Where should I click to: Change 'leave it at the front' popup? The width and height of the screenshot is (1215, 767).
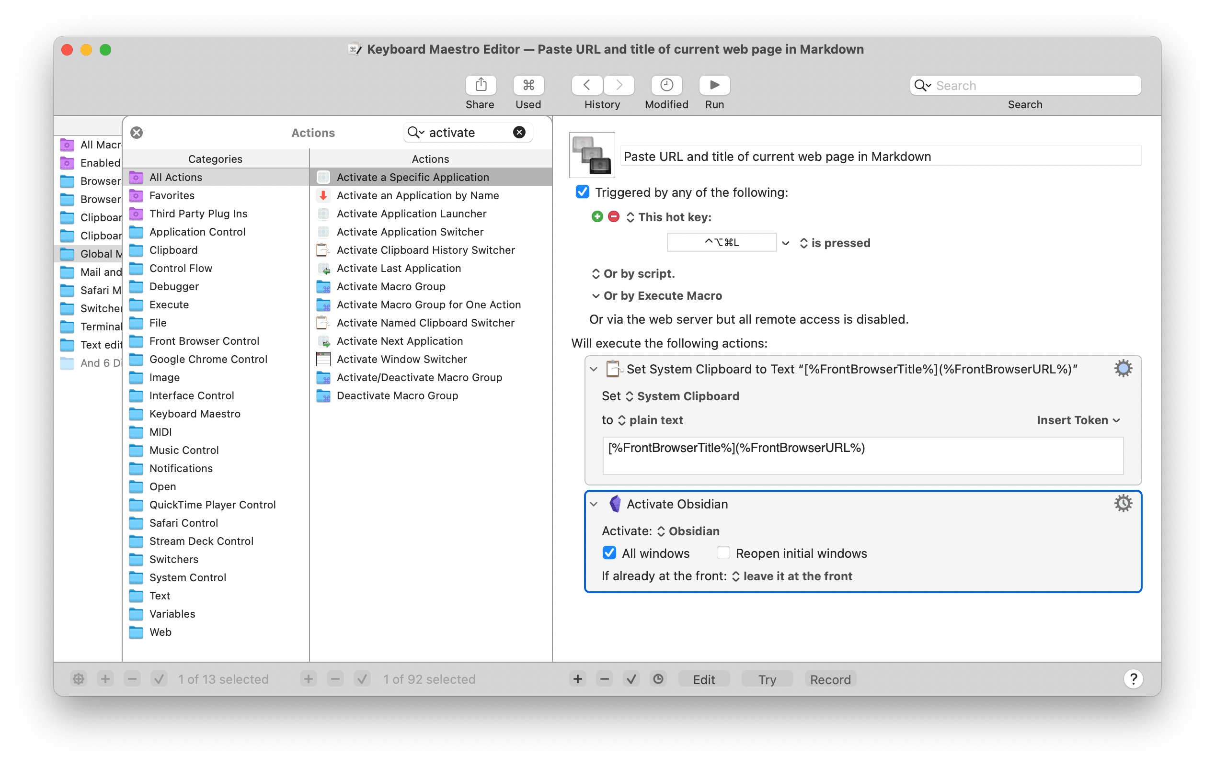(x=791, y=576)
